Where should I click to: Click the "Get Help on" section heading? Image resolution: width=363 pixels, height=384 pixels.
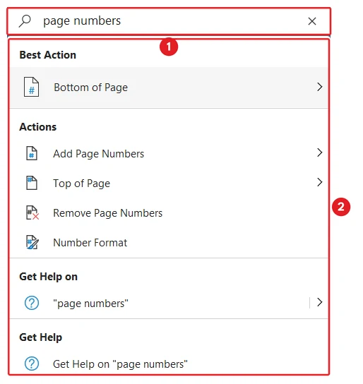[x=49, y=277]
